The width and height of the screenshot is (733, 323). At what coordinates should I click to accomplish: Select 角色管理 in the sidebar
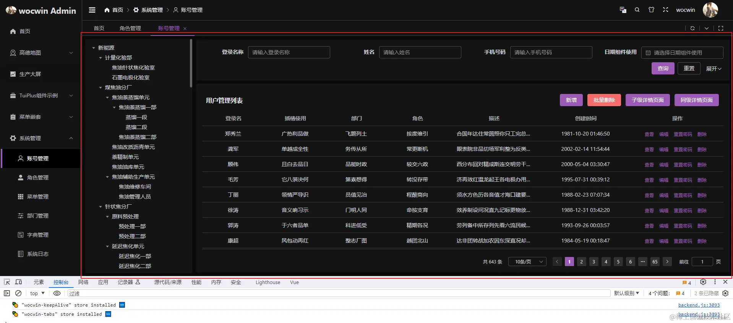[41, 178]
